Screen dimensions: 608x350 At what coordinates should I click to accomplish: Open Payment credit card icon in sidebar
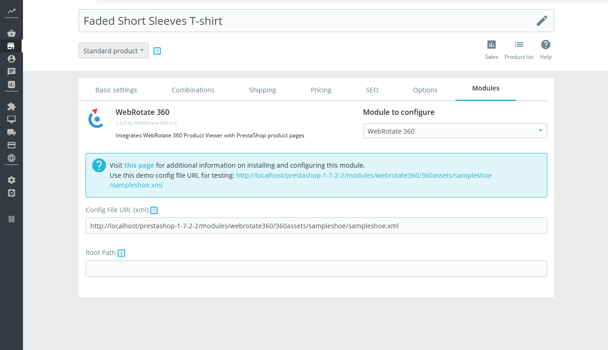tap(11, 145)
